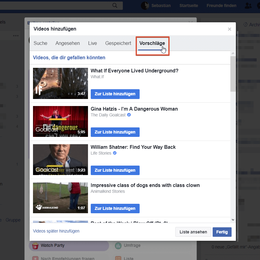This screenshot has width=260, height=260.
Task: Click title Impressive class of dogs ends with class clown
Action: (145, 185)
